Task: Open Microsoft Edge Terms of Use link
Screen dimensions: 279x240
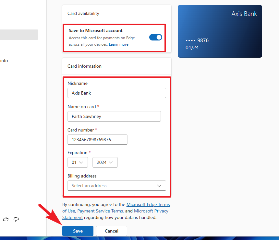Action: click(x=148, y=204)
